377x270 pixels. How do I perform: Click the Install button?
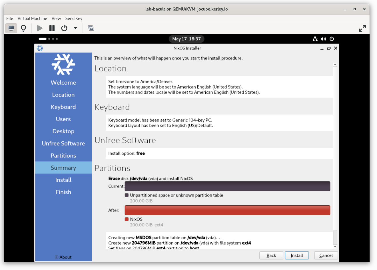point(297,255)
